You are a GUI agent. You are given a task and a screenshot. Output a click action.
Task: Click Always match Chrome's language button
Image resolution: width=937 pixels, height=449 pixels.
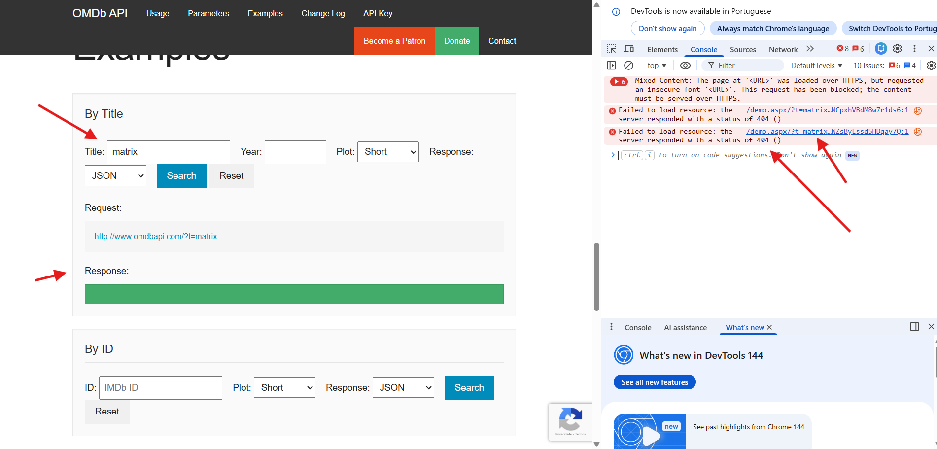[x=773, y=29]
